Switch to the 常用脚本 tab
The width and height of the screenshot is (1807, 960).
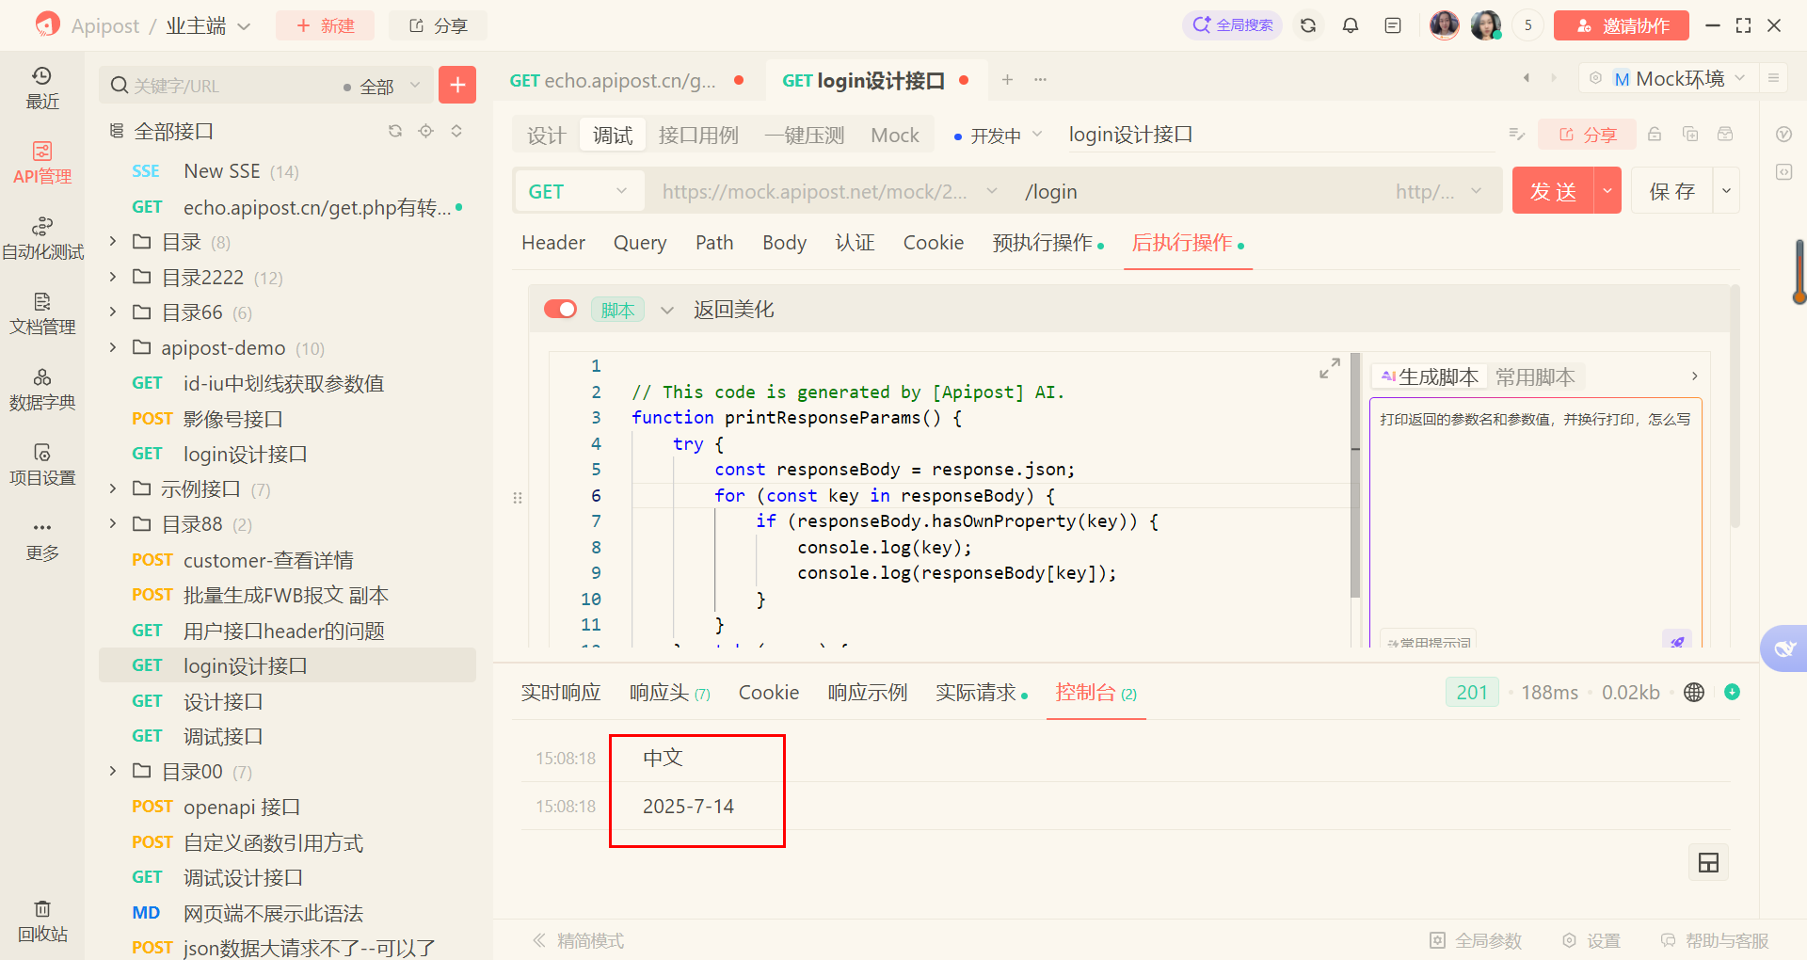(1535, 377)
